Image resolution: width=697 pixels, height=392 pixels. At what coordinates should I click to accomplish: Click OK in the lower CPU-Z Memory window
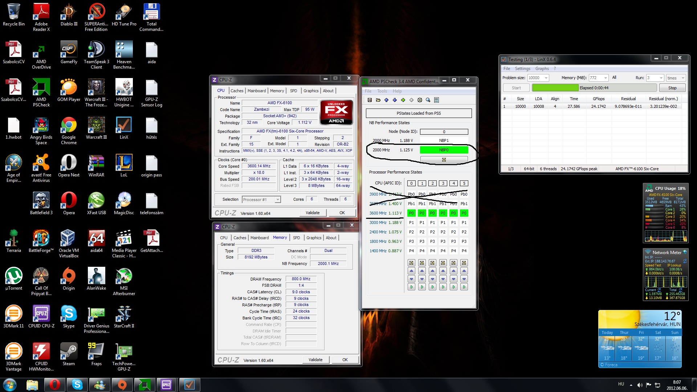click(x=345, y=360)
